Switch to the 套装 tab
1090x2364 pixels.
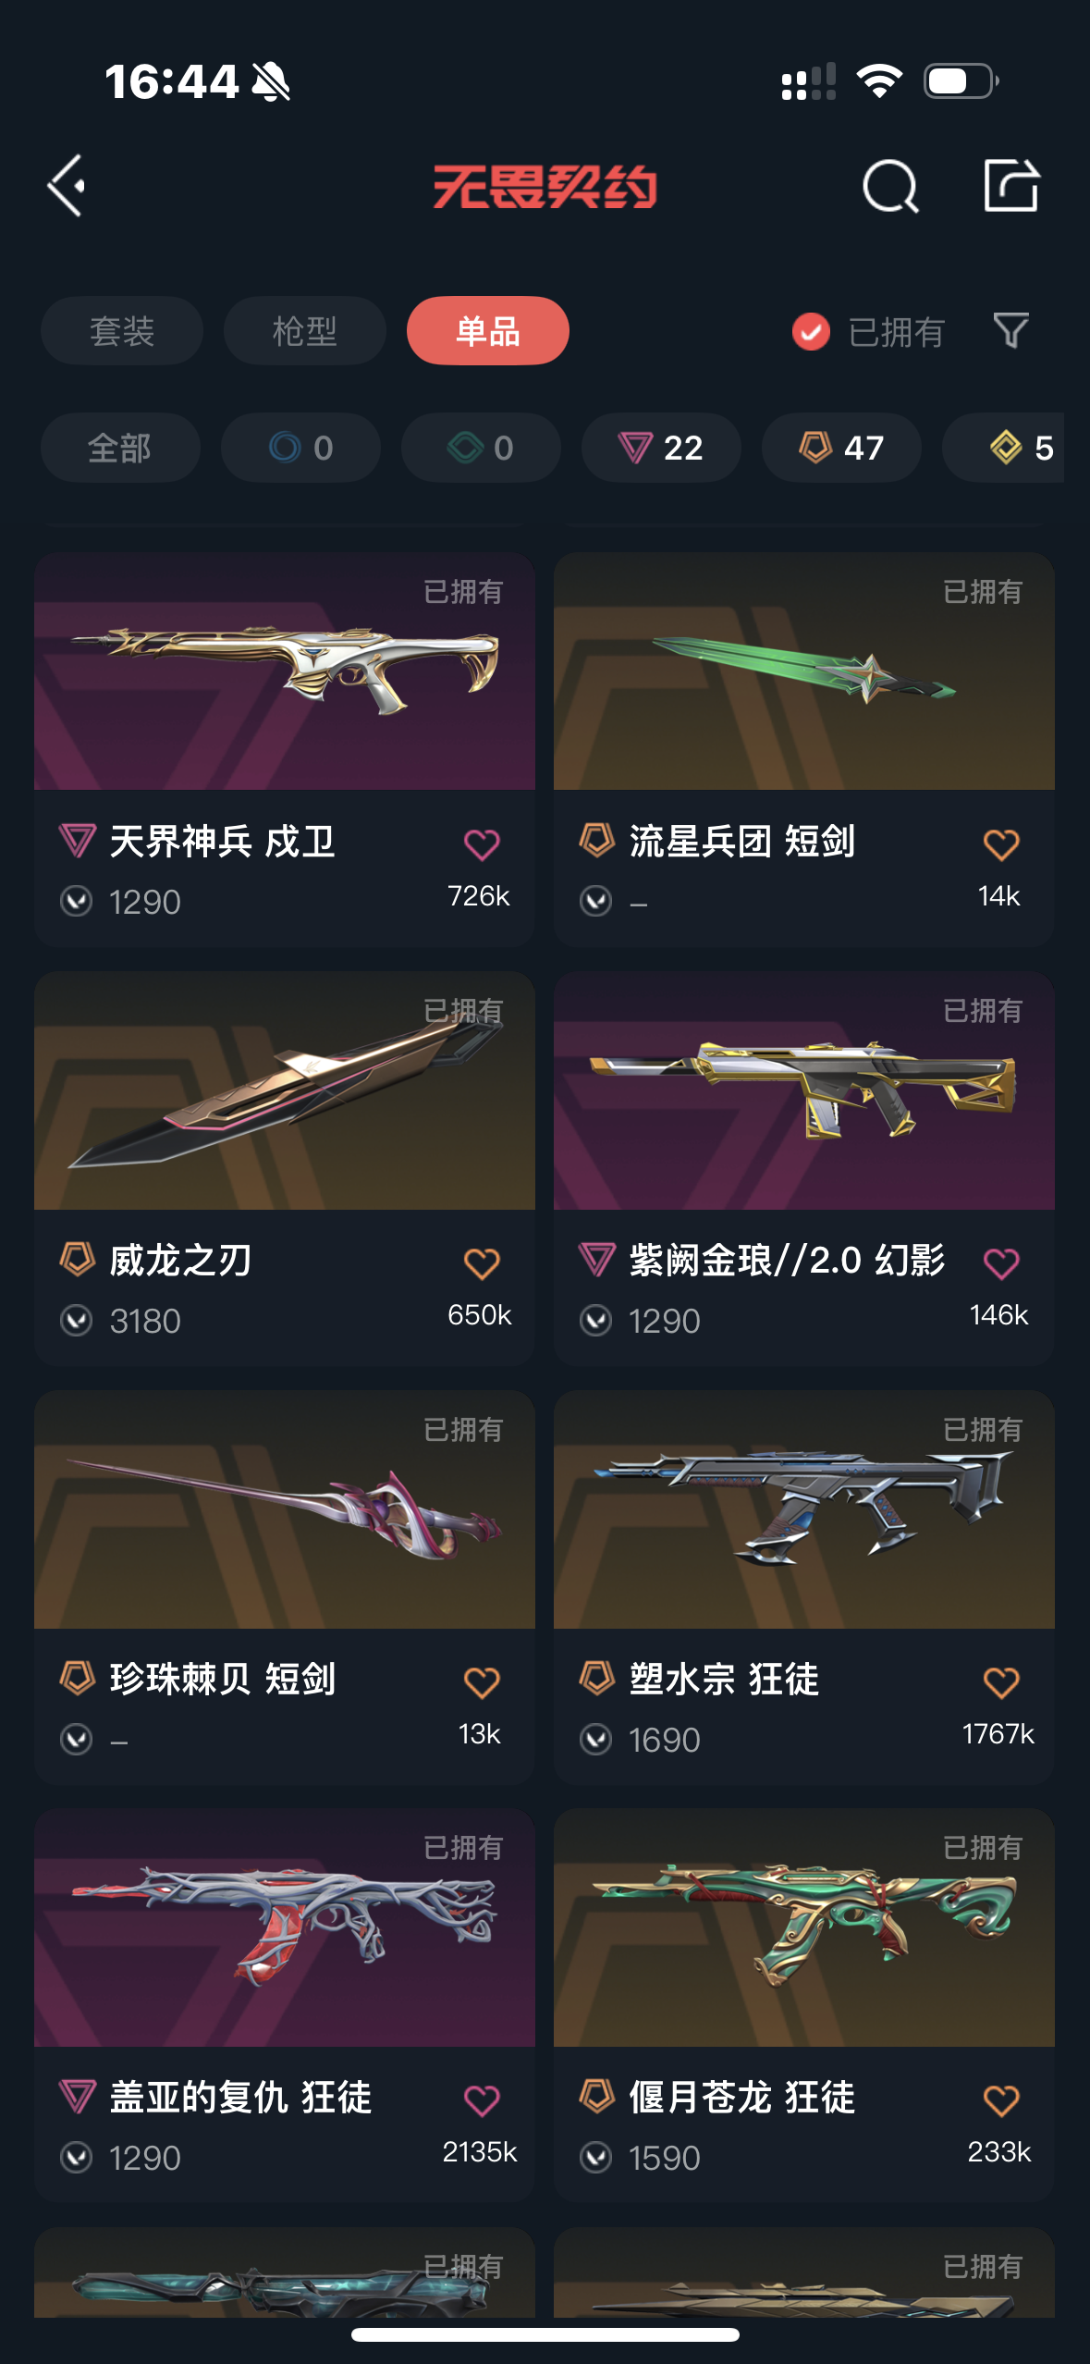(x=122, y=330)
